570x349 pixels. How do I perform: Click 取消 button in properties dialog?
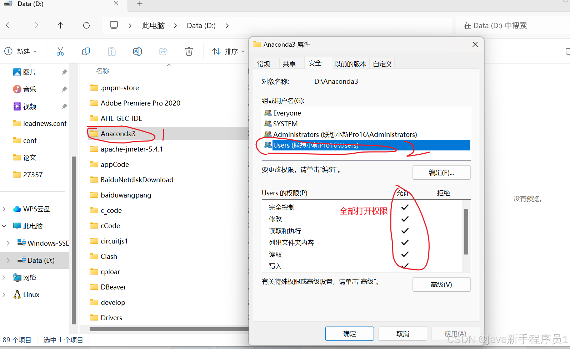[x=403, y=334]
